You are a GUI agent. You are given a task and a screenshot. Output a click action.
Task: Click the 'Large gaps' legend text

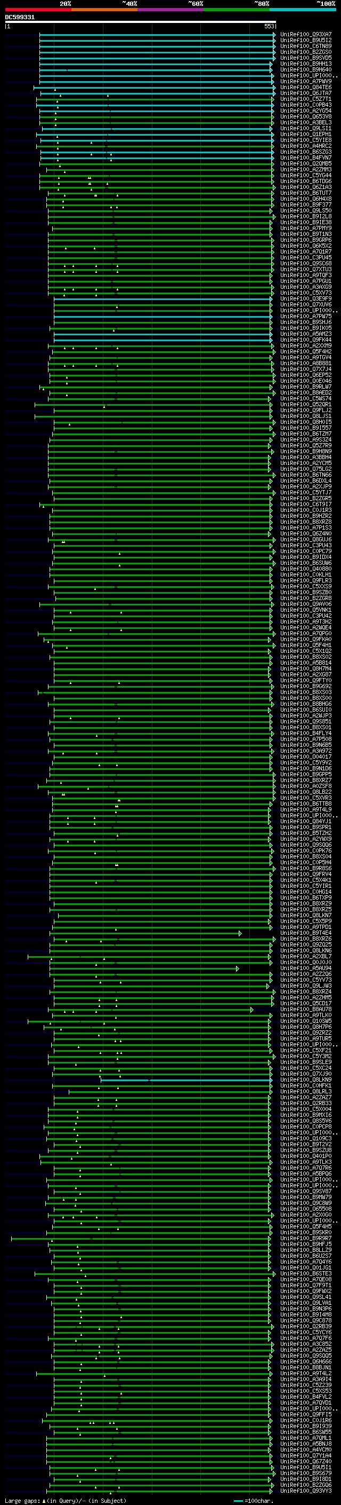22,1501
